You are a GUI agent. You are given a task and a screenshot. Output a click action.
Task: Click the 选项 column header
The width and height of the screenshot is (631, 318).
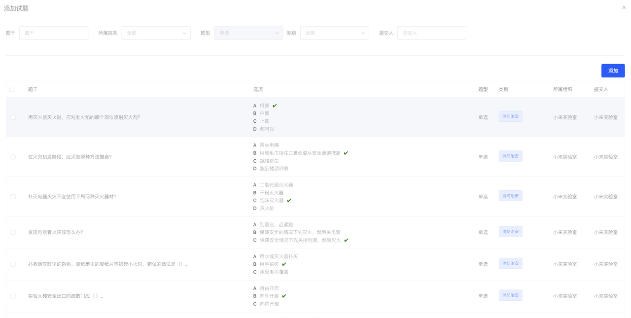tap(258, 89)
